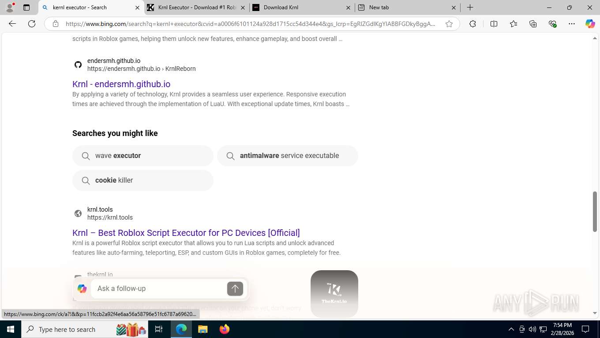The width and height of the screenshot is (600, 338).
Task: Open the network tray icon
Action: pyautogui.click(x=543, y=329)
